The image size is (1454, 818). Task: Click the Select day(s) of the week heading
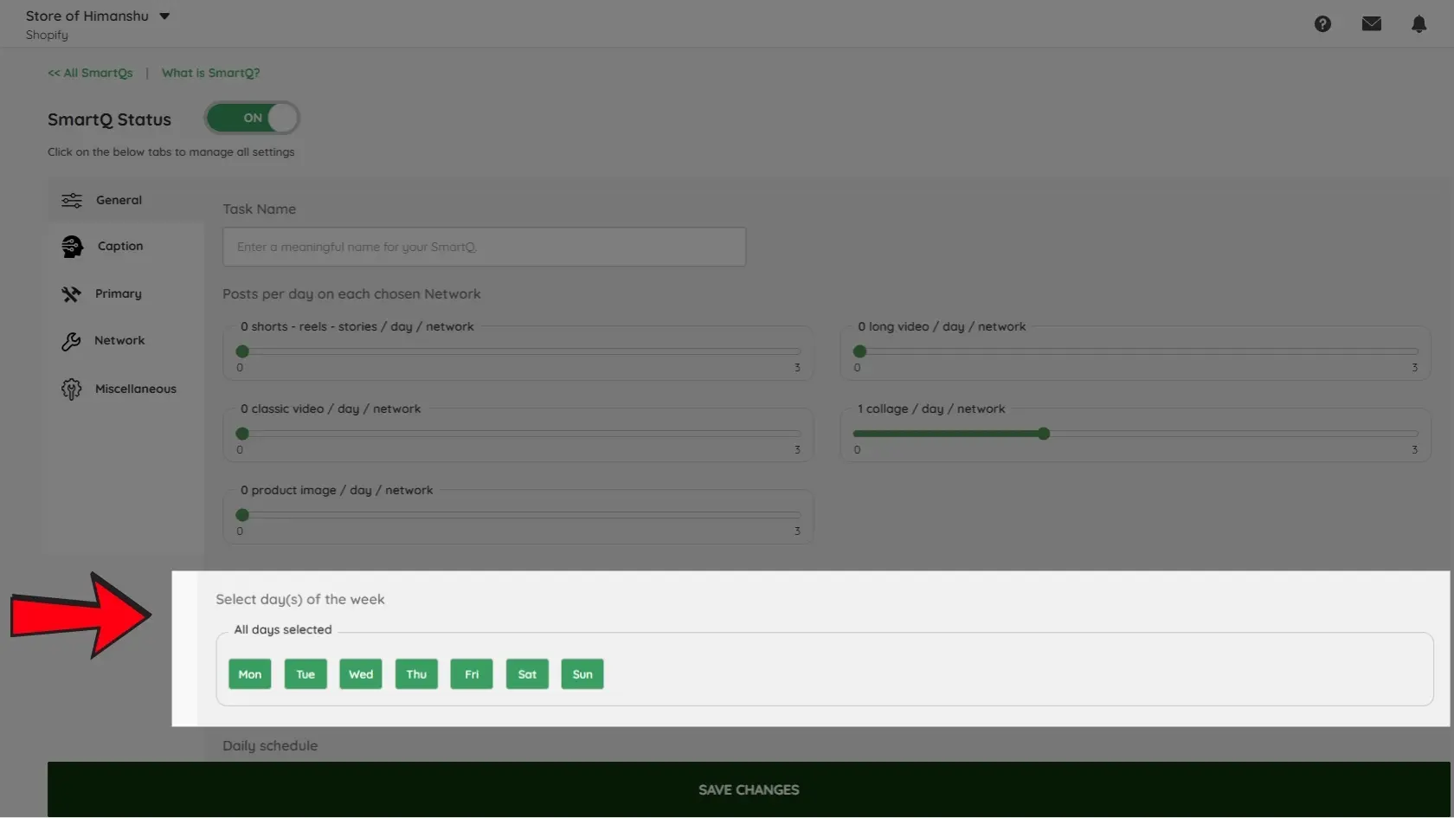[300, 600]
